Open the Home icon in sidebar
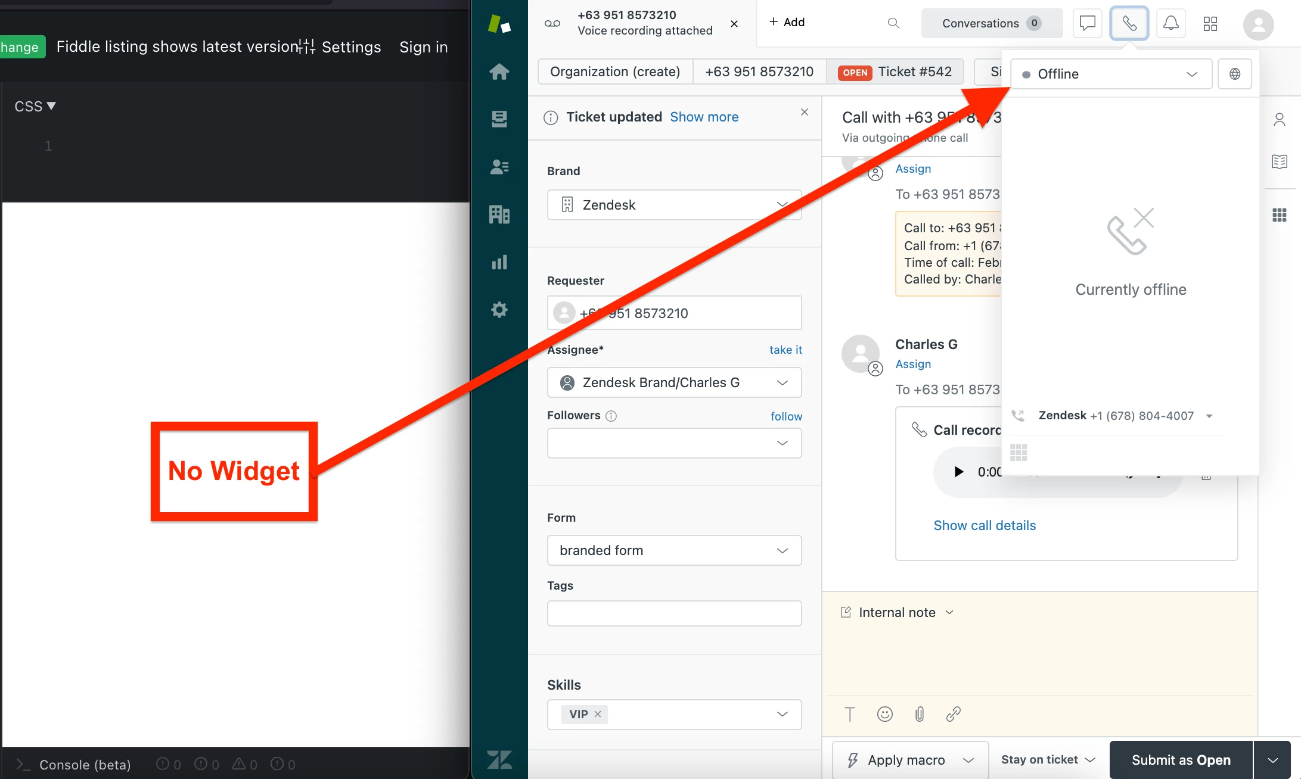 pyautogui.click(x=499, y=72)
